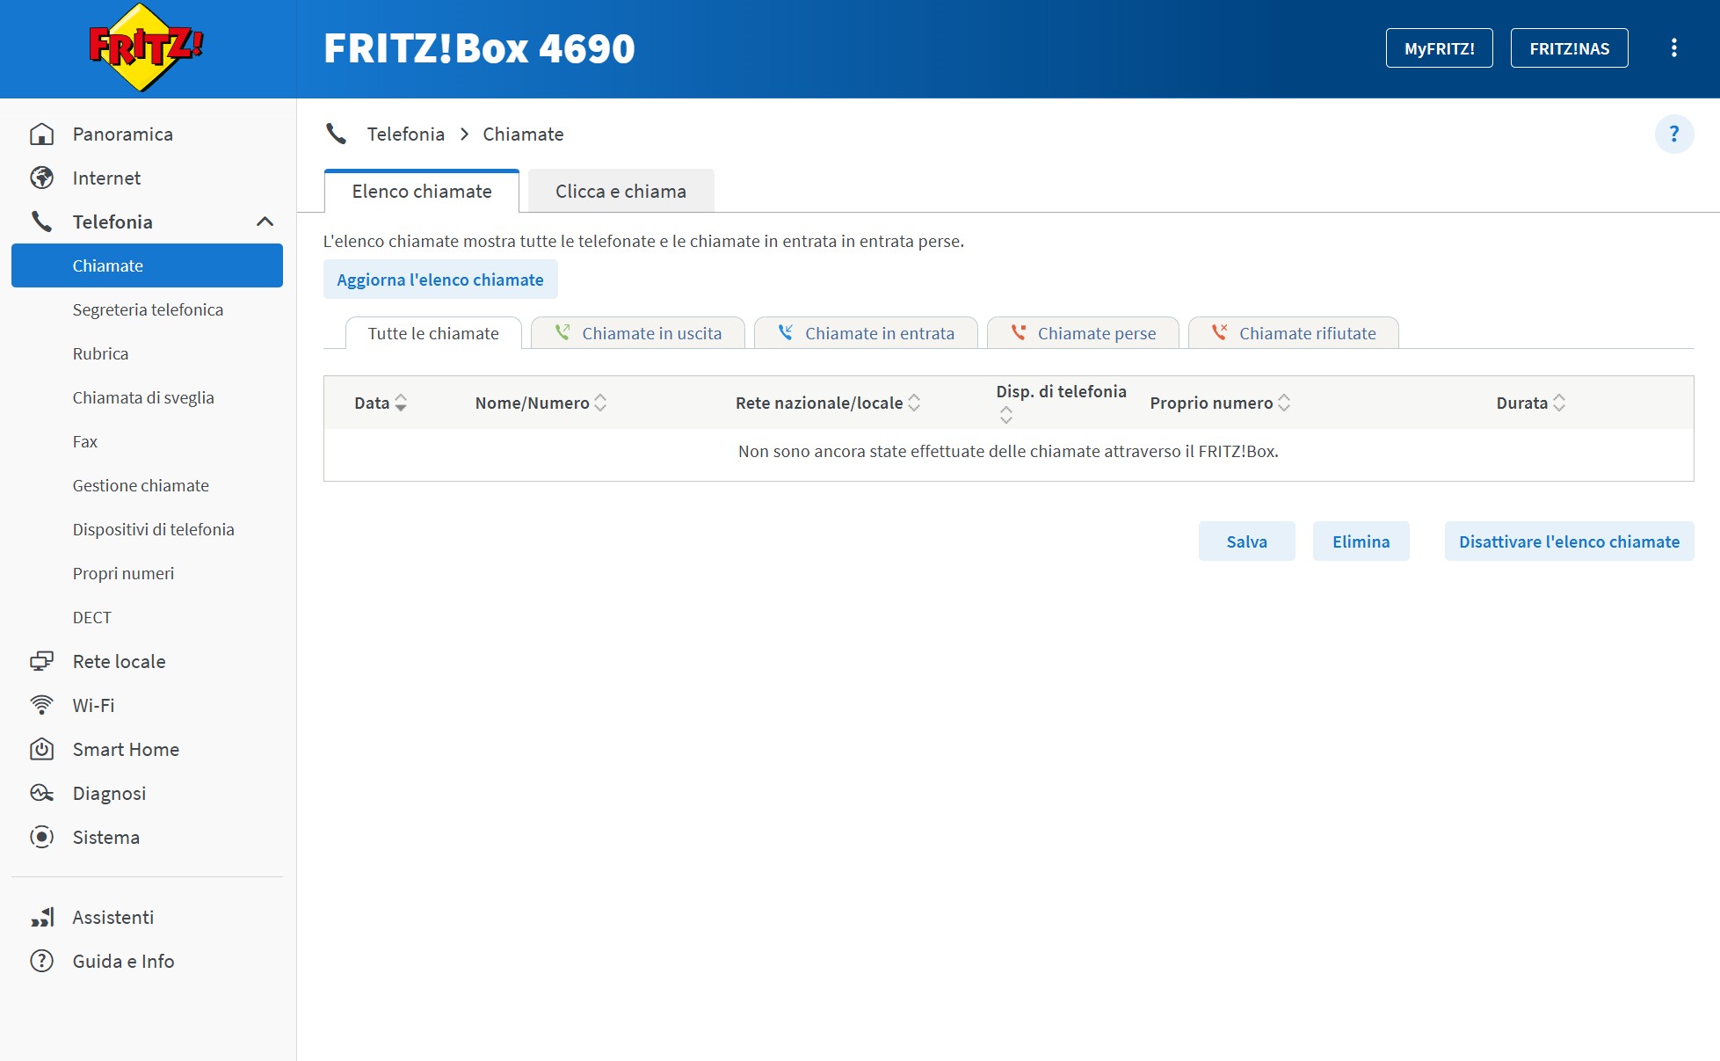Click the breadcrumb phone handset icon
The image size is (1720, 1061).
336,134
